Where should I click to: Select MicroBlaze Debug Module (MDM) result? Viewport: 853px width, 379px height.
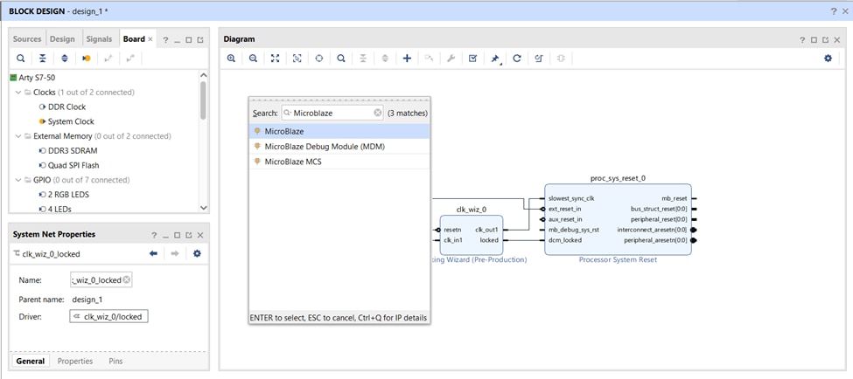click(x=324, y=147)
